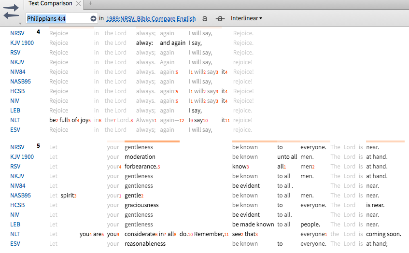409x253 pixels.
Task: Click 'people.' in LEB verse 5 row
Action: (x=310, y=225)
